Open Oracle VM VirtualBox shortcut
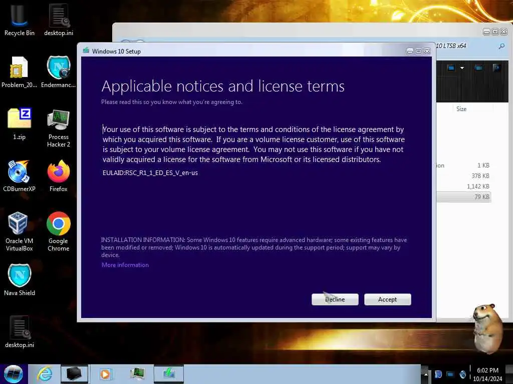513x384 pixels. pos(20,231)
